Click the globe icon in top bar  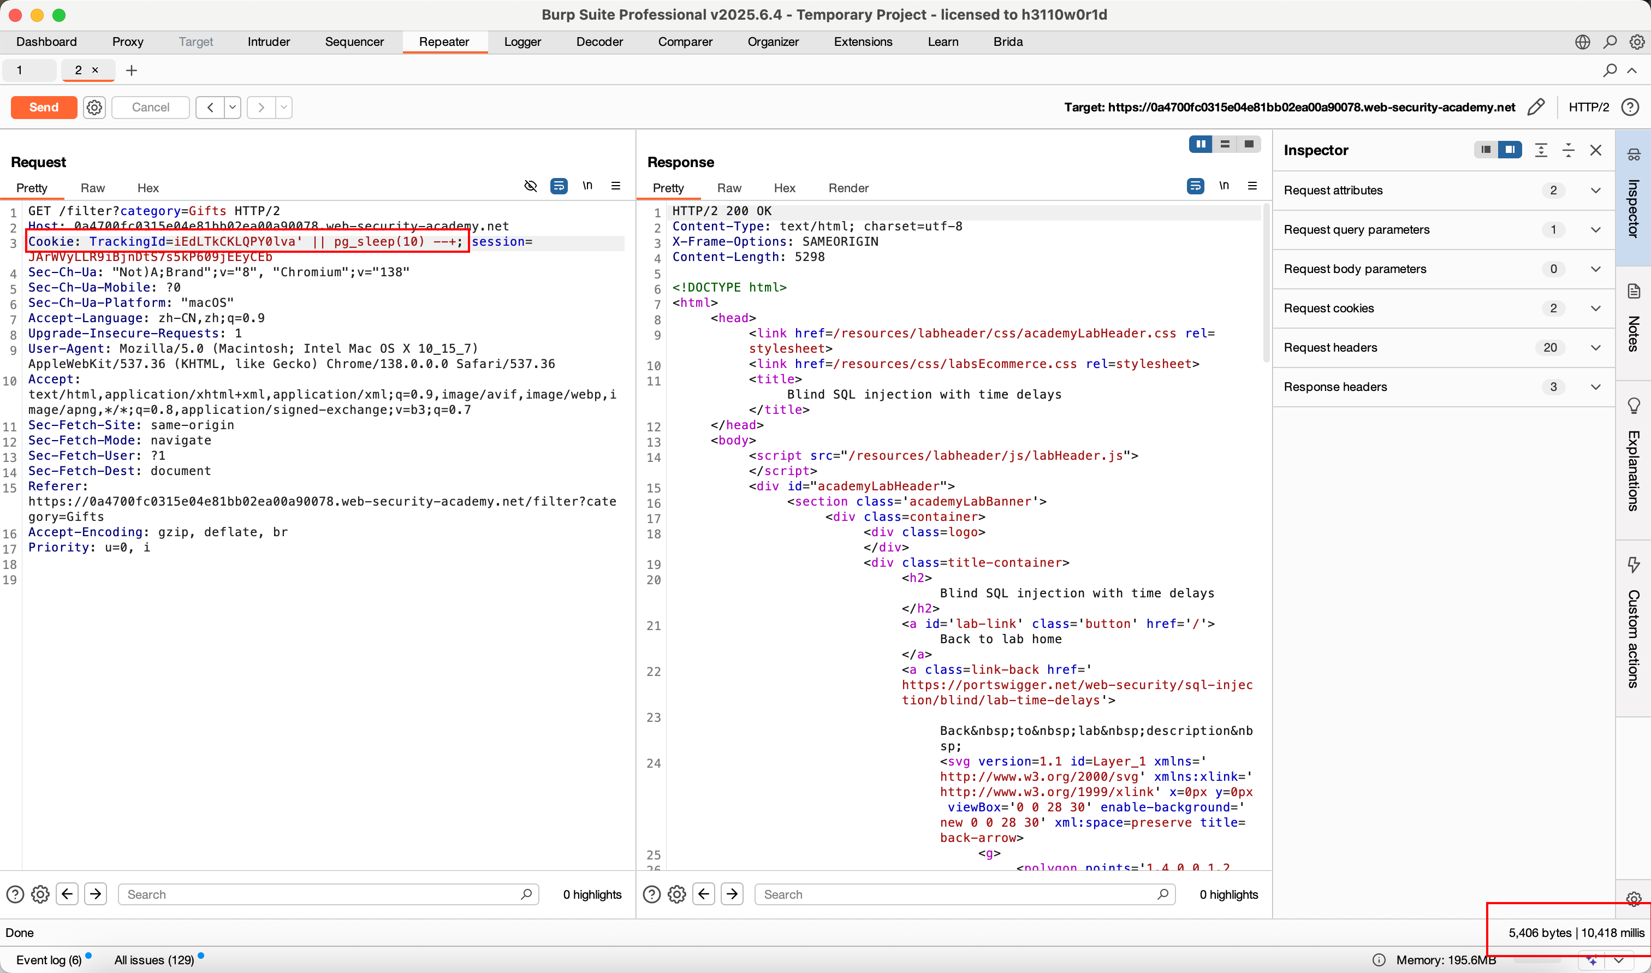coord(1582,41)
